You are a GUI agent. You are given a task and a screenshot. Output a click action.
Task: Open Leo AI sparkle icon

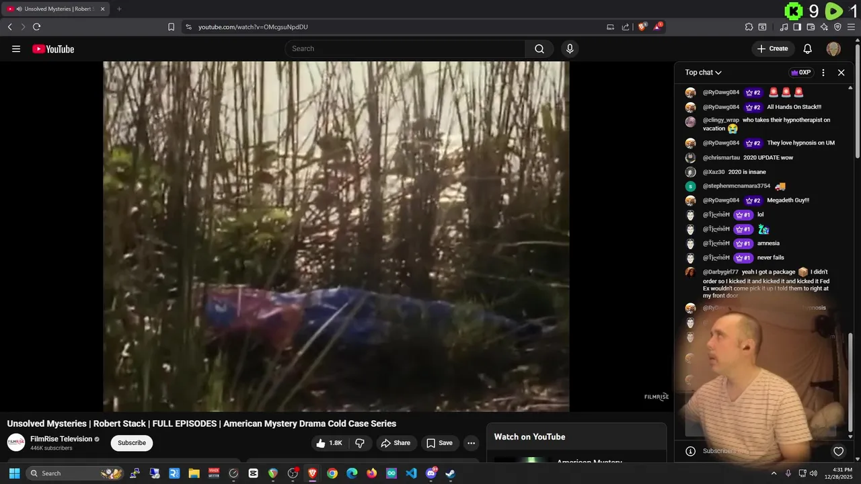824,27
